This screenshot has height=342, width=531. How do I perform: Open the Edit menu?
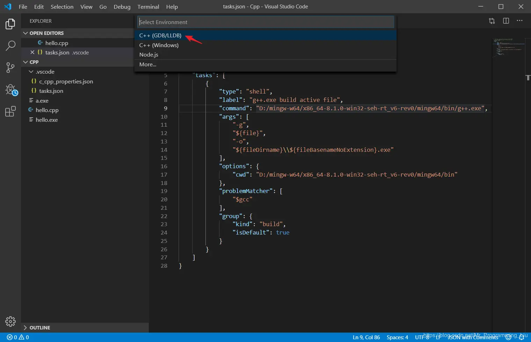coord(39,7)
